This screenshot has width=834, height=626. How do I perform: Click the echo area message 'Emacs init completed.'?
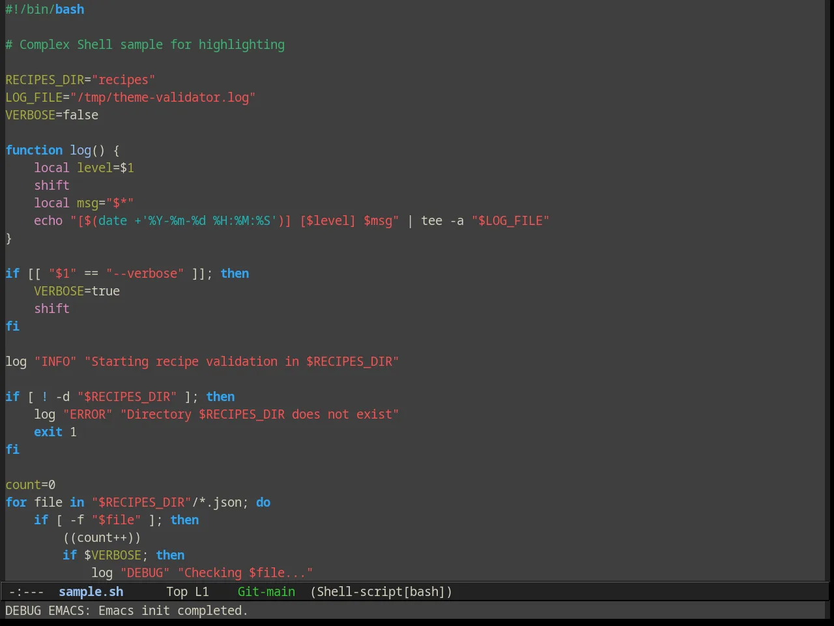click(x=173, y=610)
